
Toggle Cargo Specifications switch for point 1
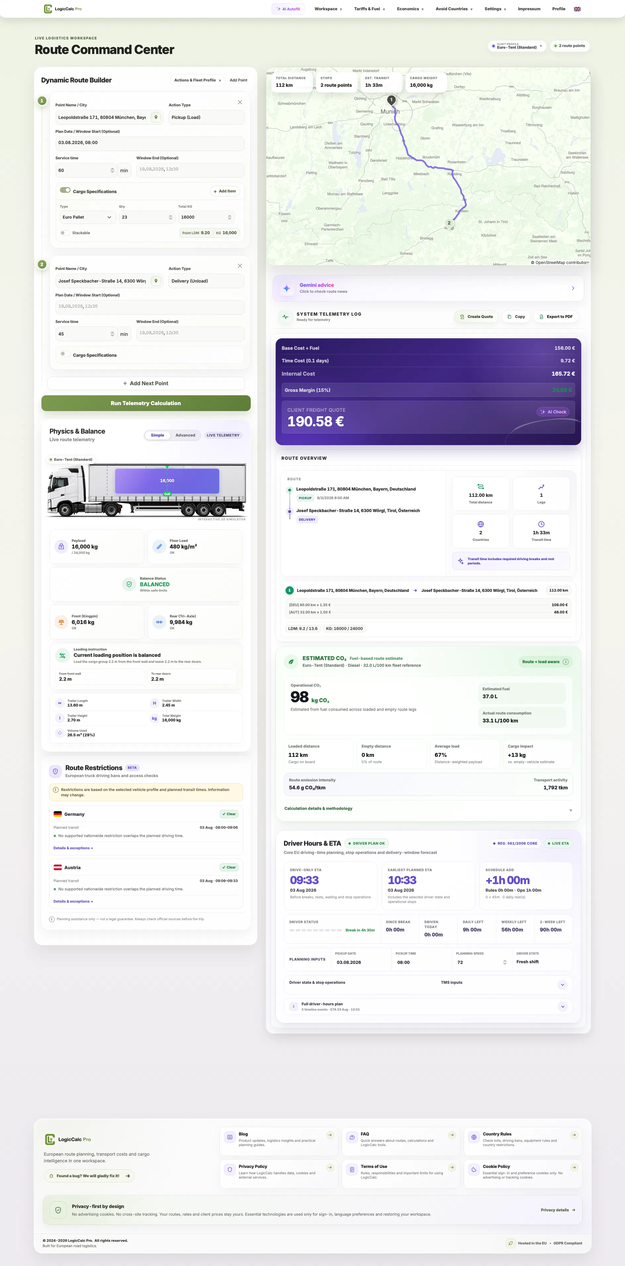coord(65,190)
